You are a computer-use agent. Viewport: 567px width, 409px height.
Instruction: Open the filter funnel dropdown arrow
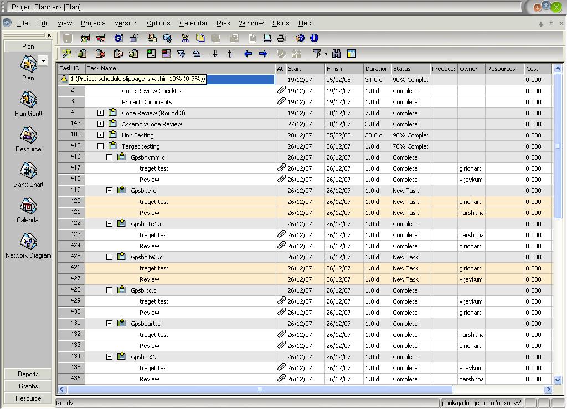click(x=326, y=54)
